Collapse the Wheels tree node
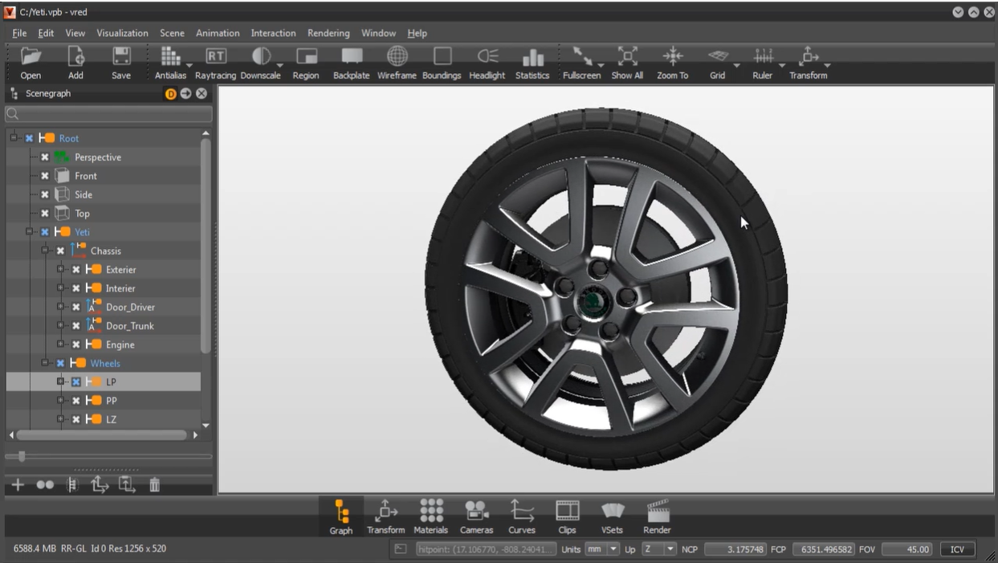998x563 pixels. 45,363
